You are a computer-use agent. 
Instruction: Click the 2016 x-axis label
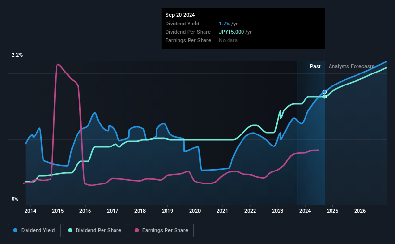(85, 211)
